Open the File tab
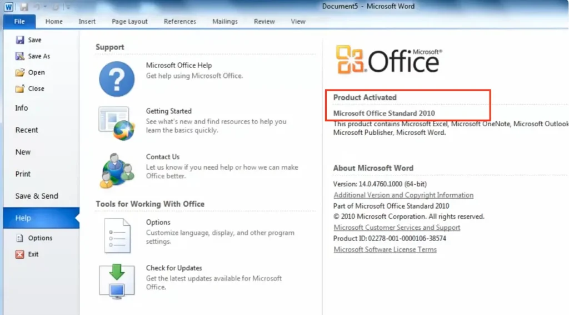 tap(19, 22)
